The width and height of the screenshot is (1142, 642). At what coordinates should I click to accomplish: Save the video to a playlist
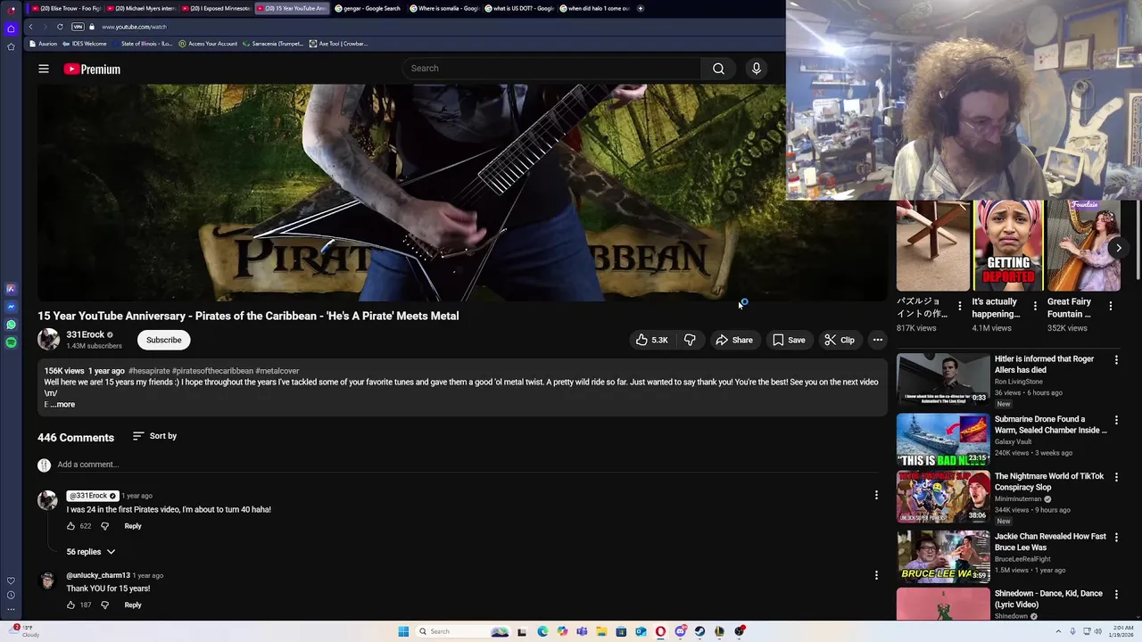789,340
